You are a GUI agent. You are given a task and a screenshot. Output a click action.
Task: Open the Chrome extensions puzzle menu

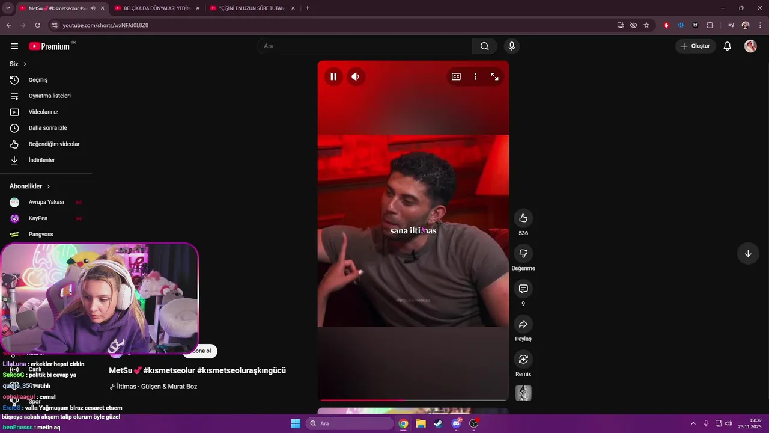[710, 25]
